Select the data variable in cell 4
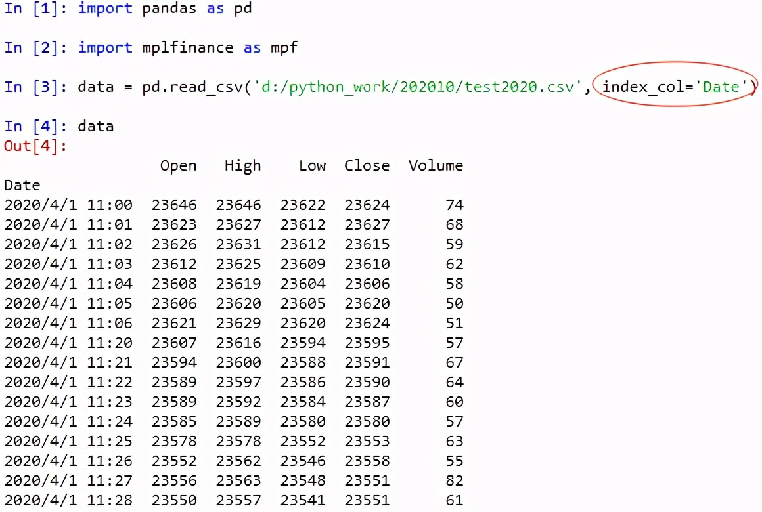 95,125
